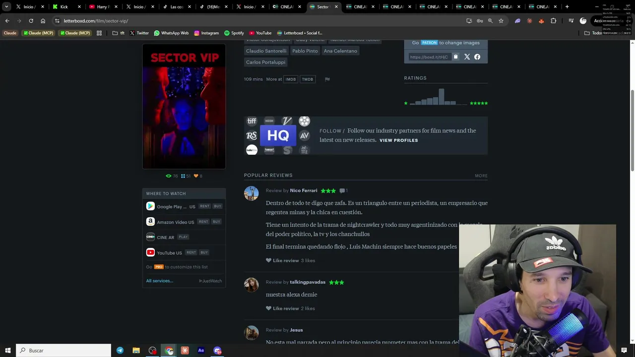The width and height of the screenshot is (635, 357).
Task: Open the browser home page icon
Action: [43, 21]
